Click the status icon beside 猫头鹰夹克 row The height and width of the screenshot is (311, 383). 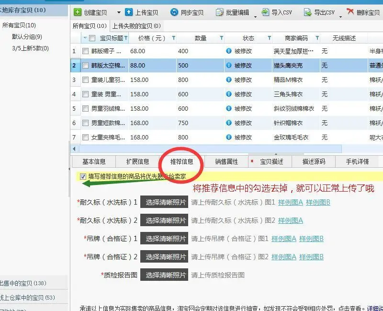tap(229, 65)
